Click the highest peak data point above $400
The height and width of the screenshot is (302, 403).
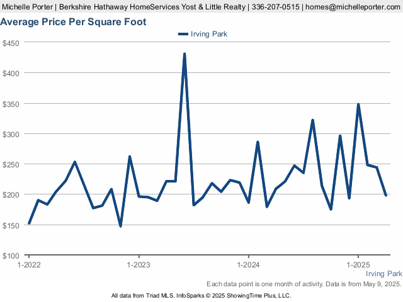click(184, 54)
